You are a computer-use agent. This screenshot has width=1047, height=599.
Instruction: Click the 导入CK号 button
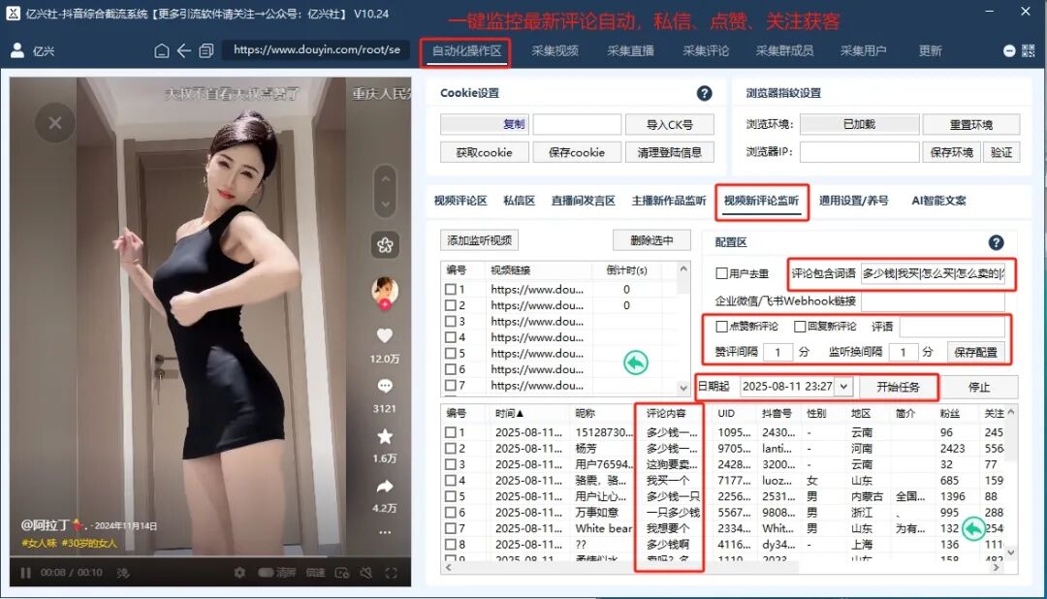(670, 124)
